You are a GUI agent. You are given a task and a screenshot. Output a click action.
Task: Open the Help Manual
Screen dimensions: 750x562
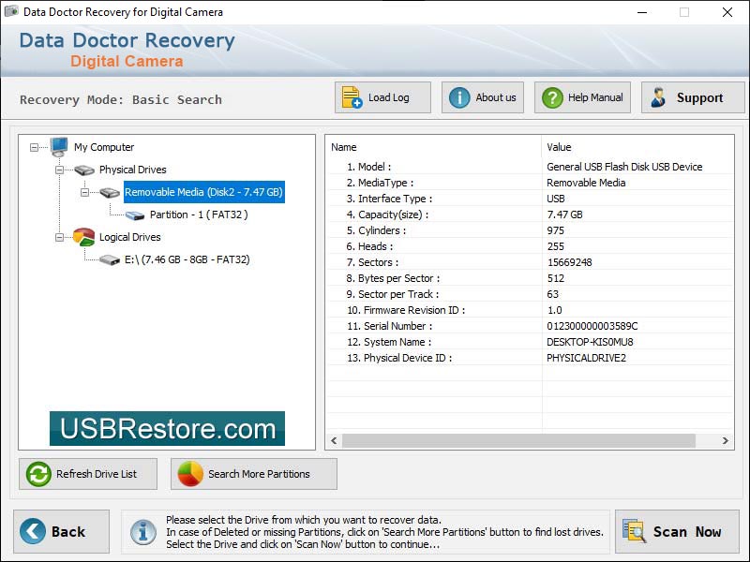point(581,96)
